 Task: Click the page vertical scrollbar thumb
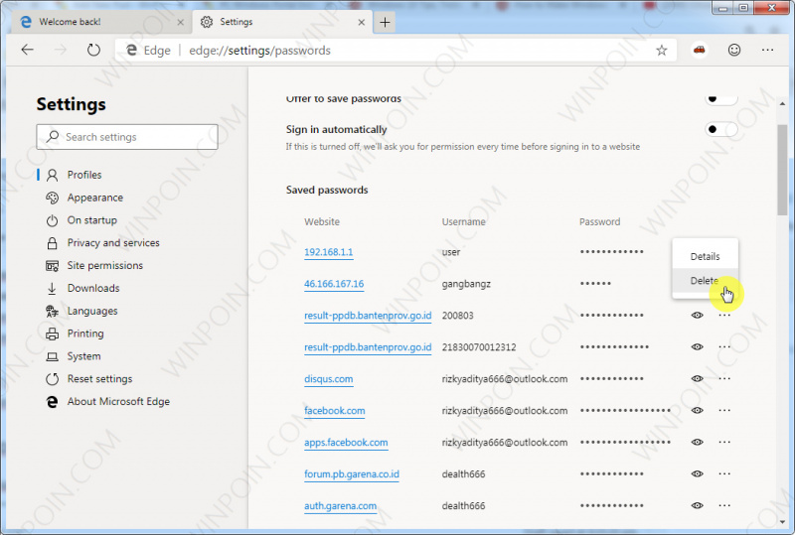click(782, 170)
